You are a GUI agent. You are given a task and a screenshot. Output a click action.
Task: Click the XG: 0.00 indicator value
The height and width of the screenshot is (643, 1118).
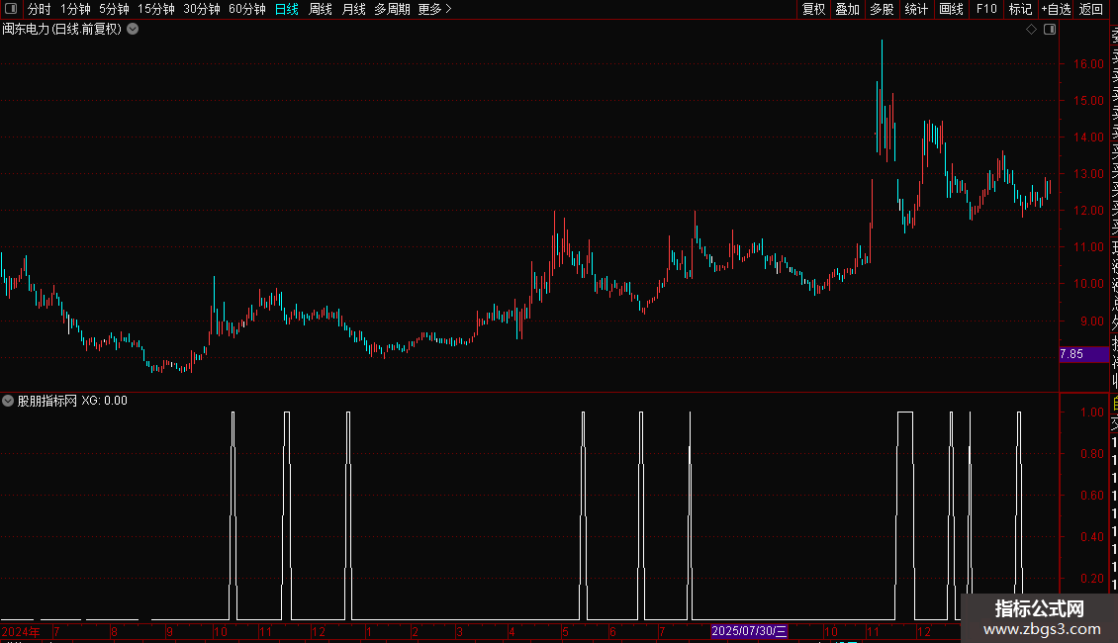click(x=104, y=401)
